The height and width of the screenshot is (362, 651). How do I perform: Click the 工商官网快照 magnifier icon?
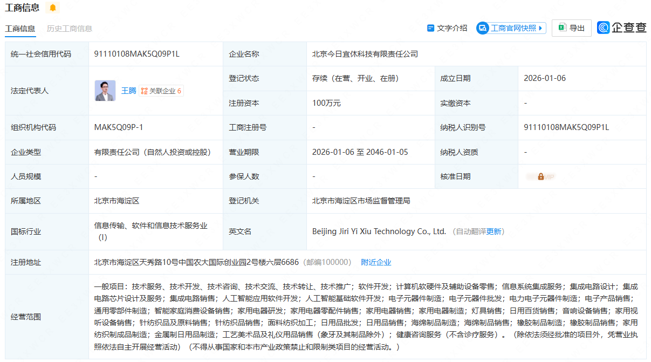(482, 28)
